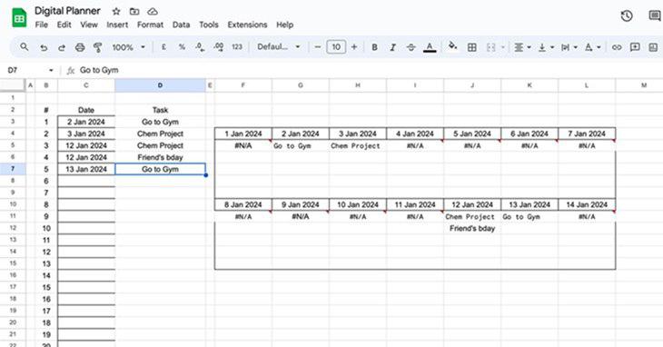663x347 pixels.
Task: Undo the last action
Action: [44, 47]
